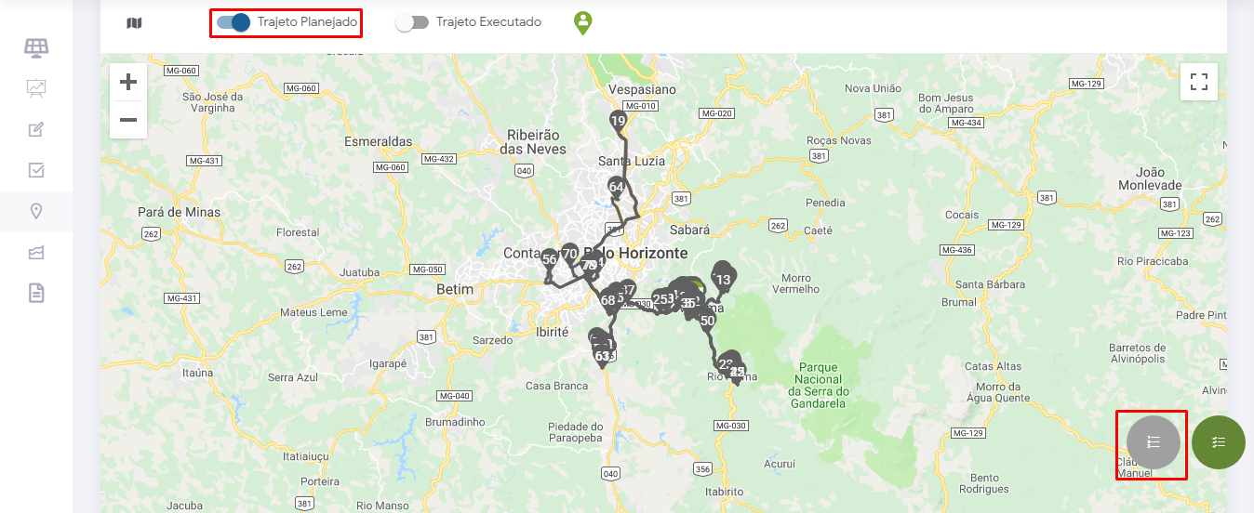The image size is (1254, 513).
Task: Open the document report sidebar icon
Action: click(36, 293)
